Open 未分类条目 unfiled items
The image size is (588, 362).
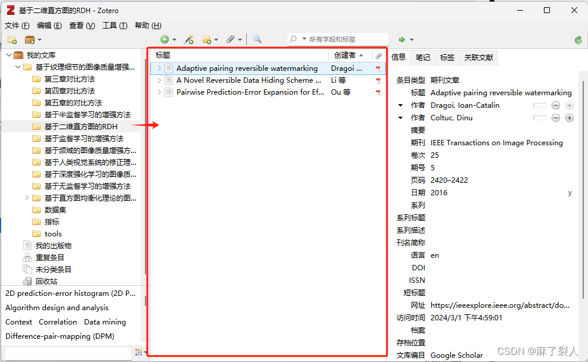coord(53,270)
